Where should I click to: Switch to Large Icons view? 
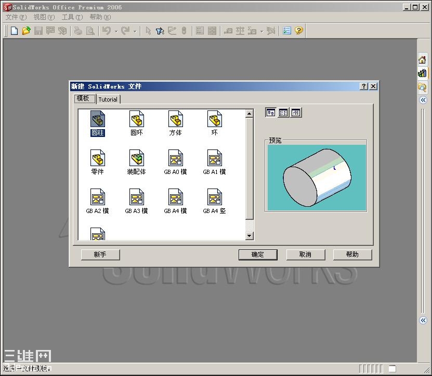(271, 112)
